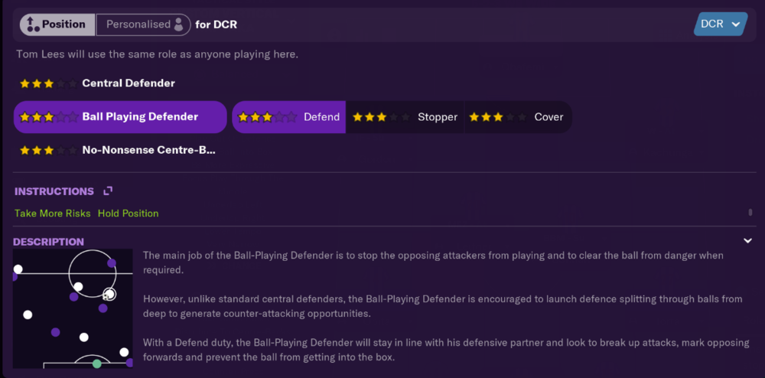Click Central Defender star rating
This screenshot has height=378, width=765.
[x=48, y=83]
